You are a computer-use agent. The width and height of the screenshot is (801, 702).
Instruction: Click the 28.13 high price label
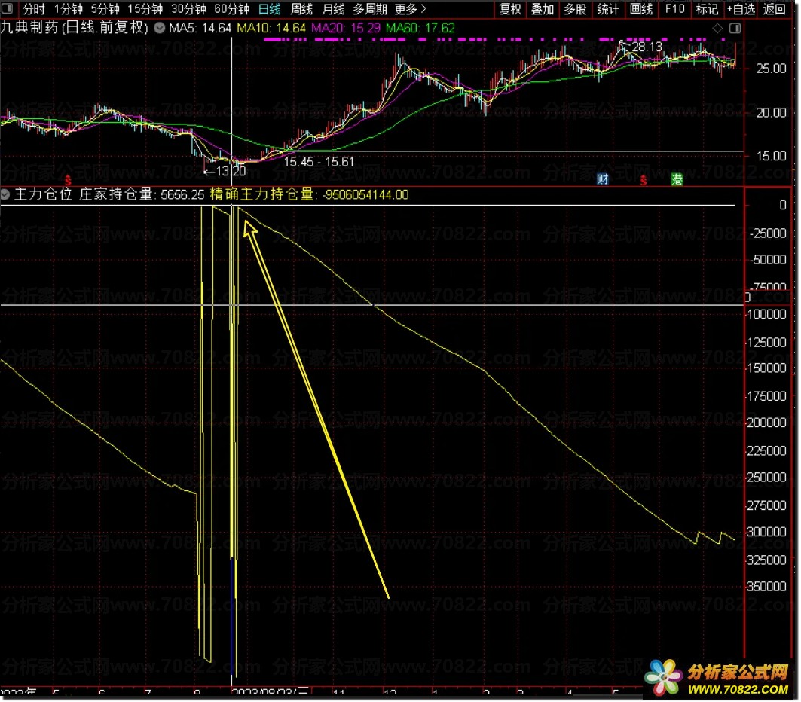[x=647, y=47]
